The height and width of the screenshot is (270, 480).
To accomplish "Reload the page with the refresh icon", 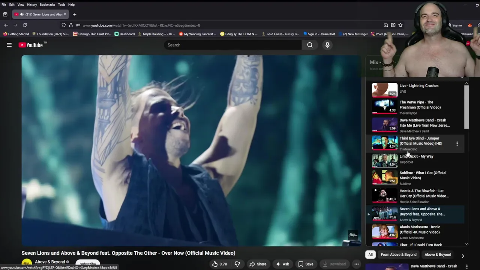I will tap(25, 25).
